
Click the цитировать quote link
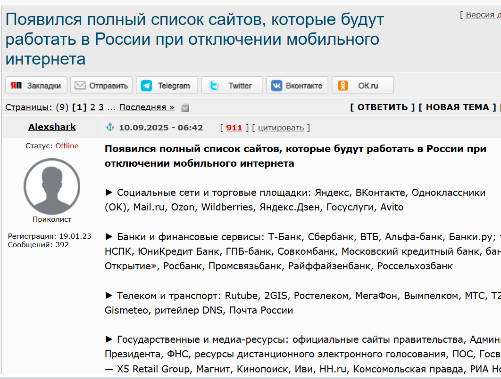click(x=281, y=128)
